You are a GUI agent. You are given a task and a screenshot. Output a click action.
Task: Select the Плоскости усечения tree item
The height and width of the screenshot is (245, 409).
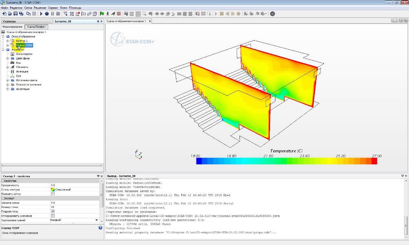[29, 85]
